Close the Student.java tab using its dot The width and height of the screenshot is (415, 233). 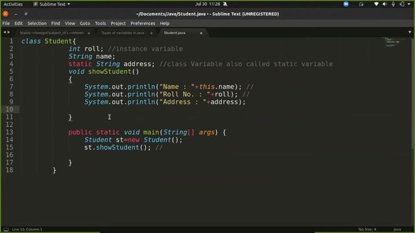[201, 33]
